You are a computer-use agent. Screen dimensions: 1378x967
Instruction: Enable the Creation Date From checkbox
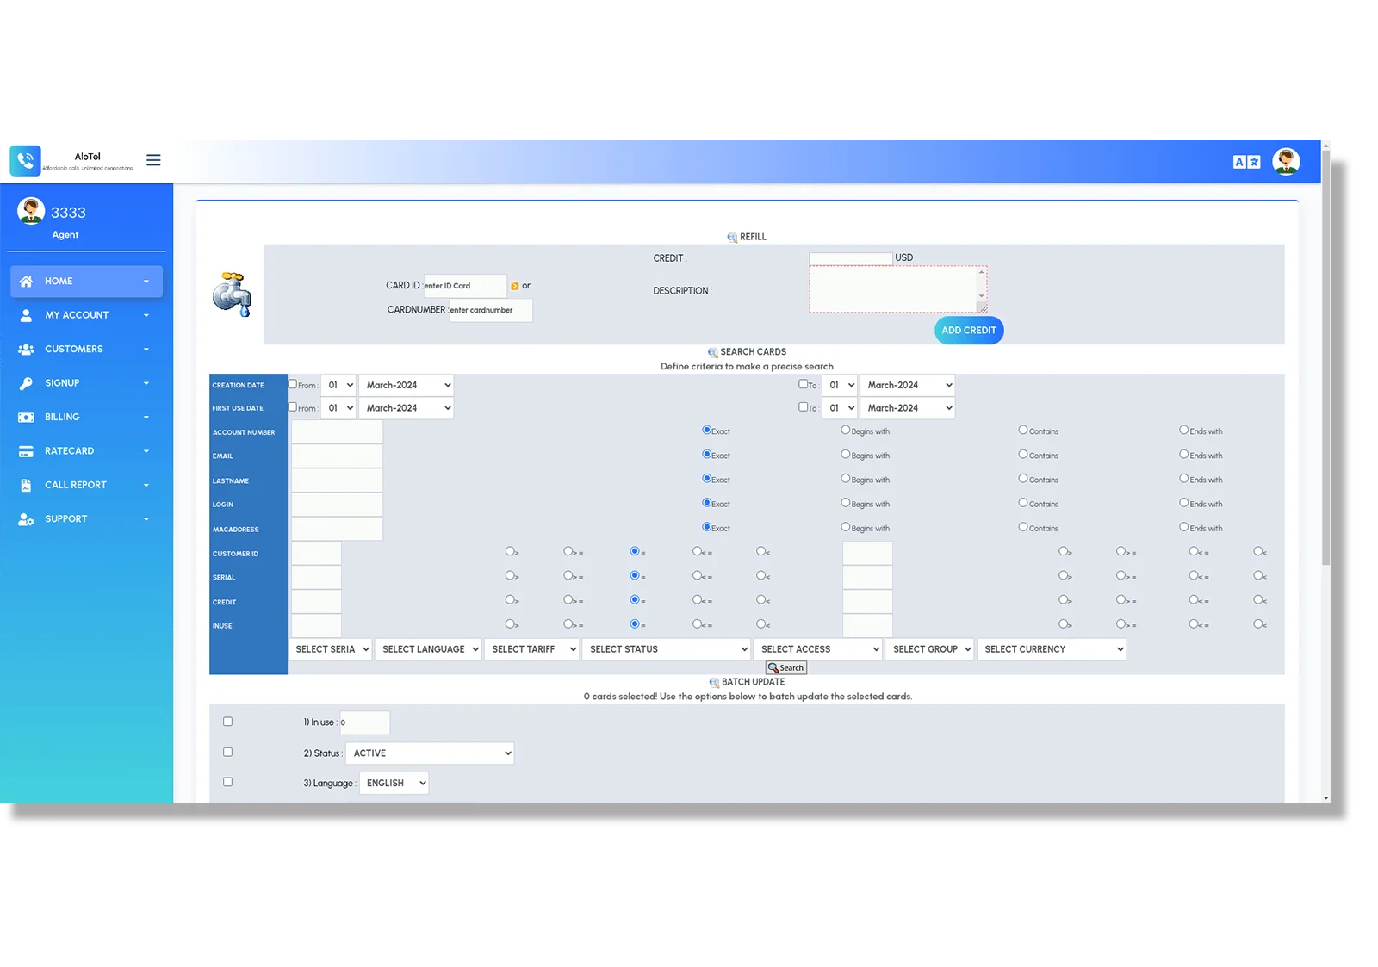[293, 385]
